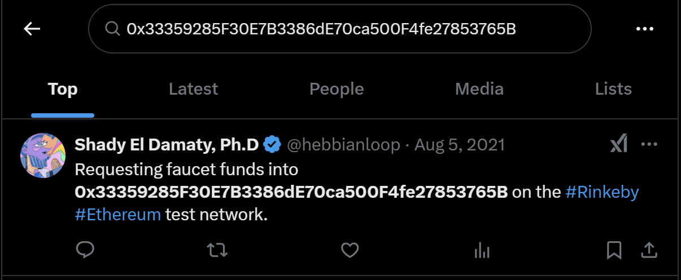This screenshot has height=280, width=681.
Task: Open the @hebbianloop handle link
Action: (x=343, y=145)
